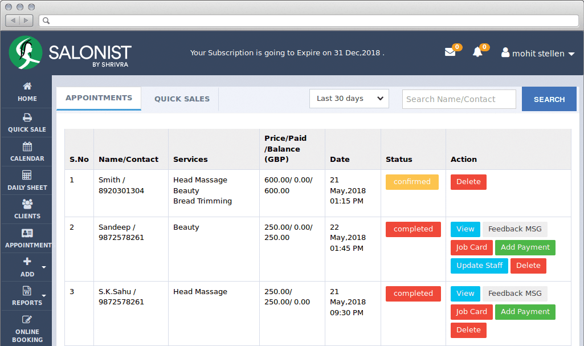
Task: Open the Online Booking sidebar icon
Action: [27, 320]
